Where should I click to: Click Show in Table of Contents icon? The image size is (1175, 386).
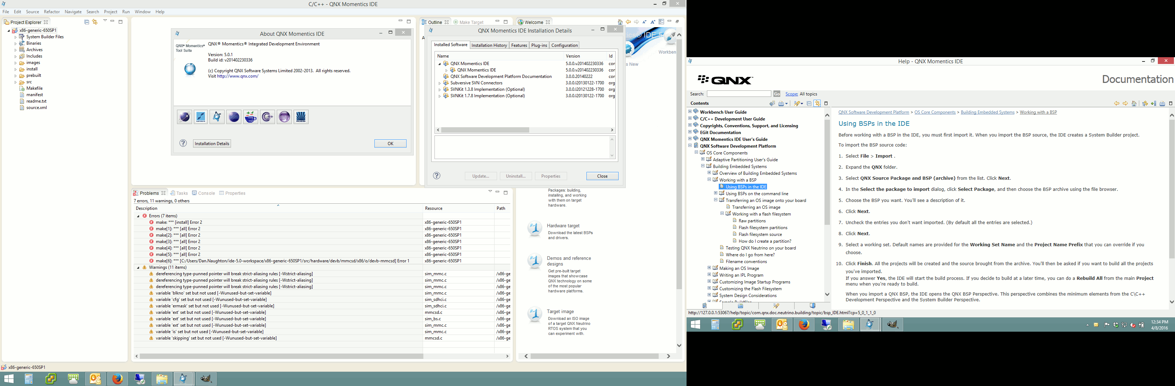[x=1145, y=103]
